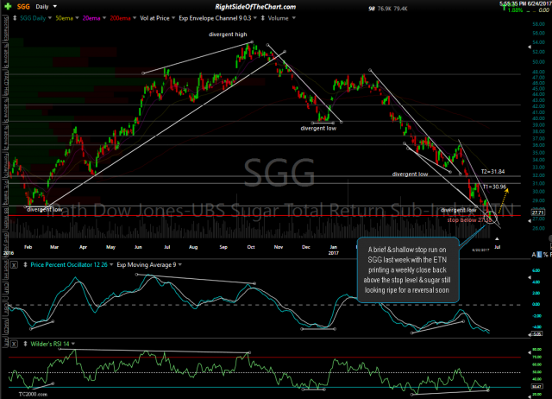Click the 27.71 current price label

coord(537,212)
